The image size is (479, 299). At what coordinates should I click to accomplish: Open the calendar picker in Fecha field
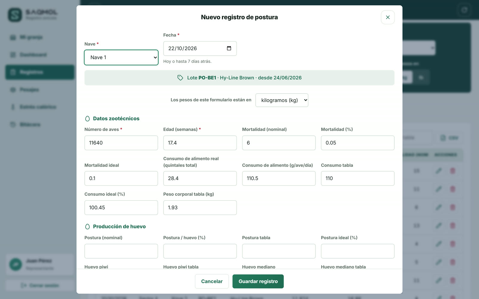[x=229, y=48]
